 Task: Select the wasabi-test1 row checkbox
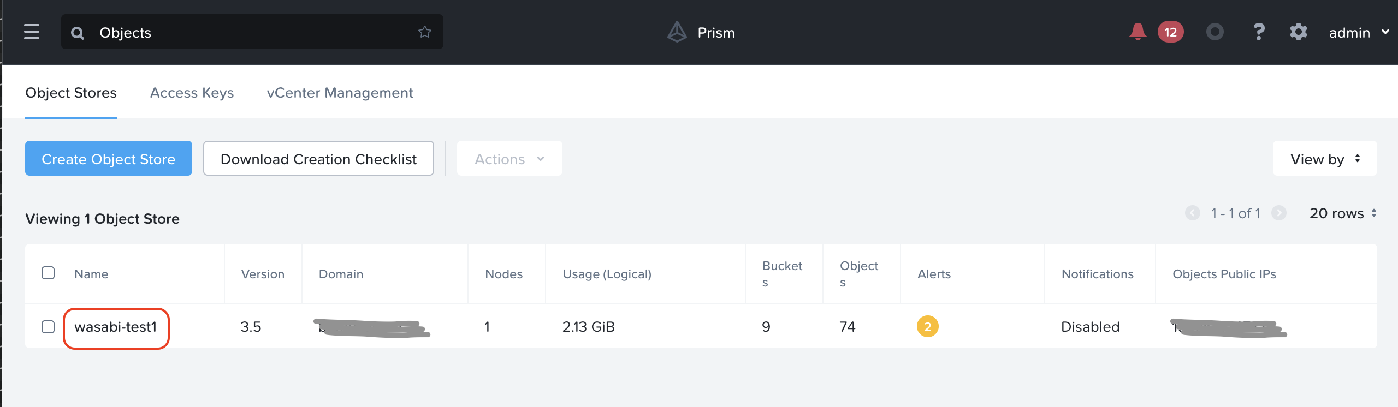[x=48, y=327]
